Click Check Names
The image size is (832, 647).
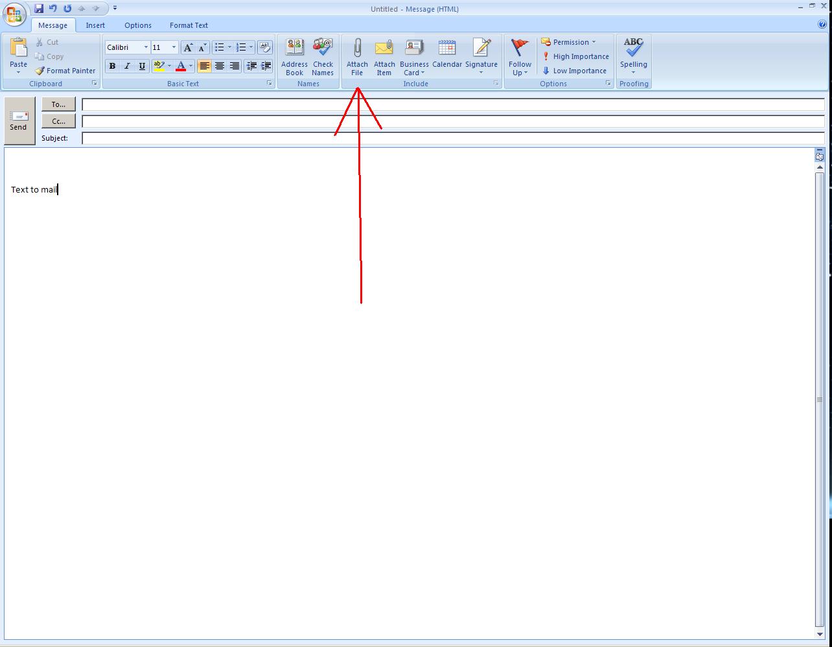tap(323, 57)
